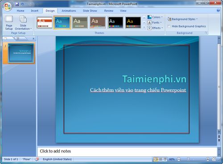This screenshot has height=164, width=223.
Task: Select the blue Flow theme thumbnail
Action: 62,22
